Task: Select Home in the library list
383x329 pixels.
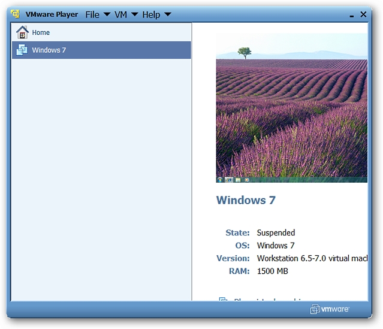Action: 101,32
